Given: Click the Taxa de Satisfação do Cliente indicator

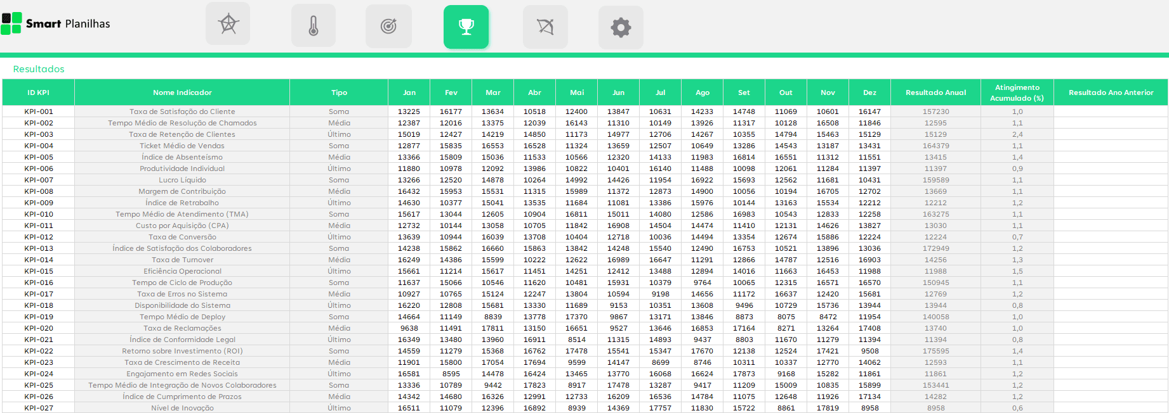Looking at the screenshot, I should click(x=182, y=111).
